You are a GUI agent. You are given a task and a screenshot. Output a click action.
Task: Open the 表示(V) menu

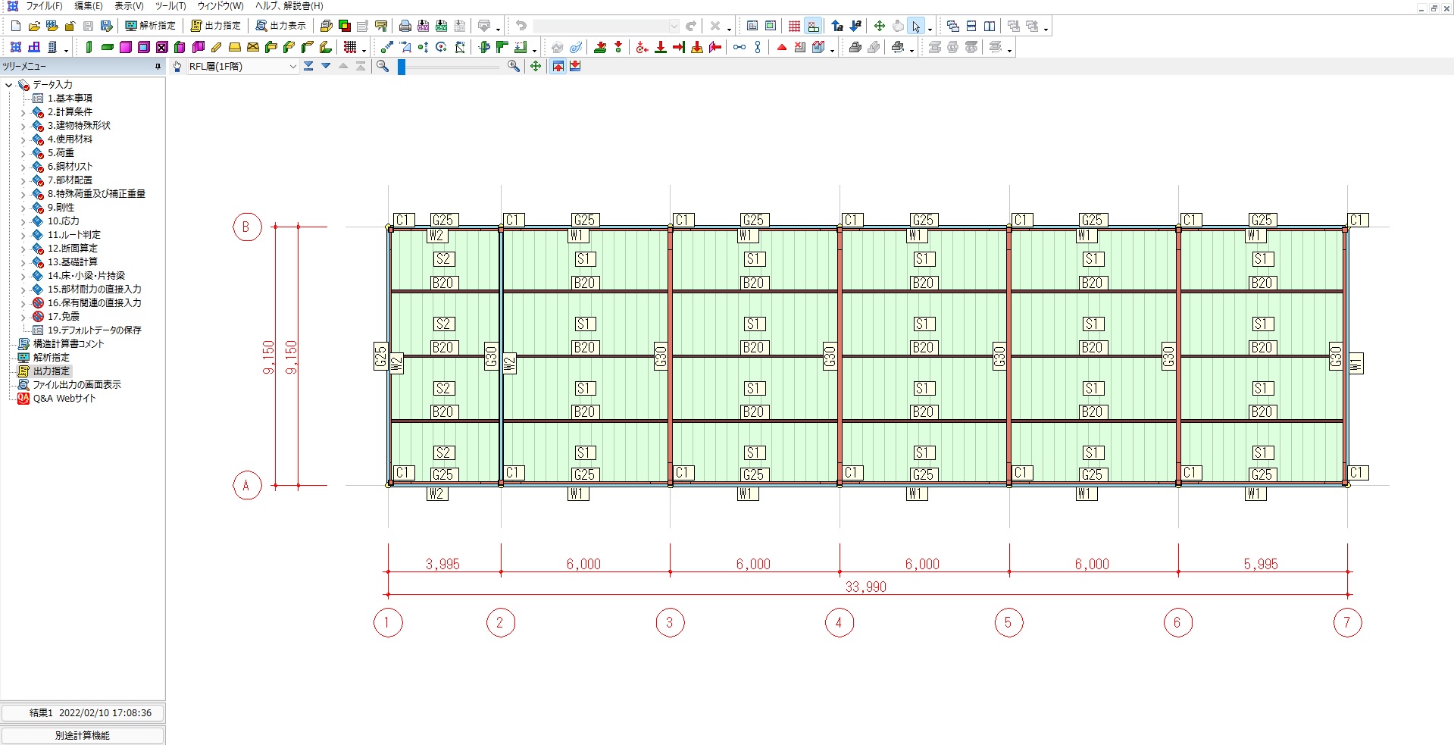click(129, 6)
